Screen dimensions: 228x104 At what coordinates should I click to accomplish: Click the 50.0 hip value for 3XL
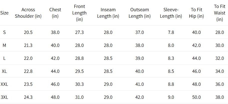coord(197,97)
